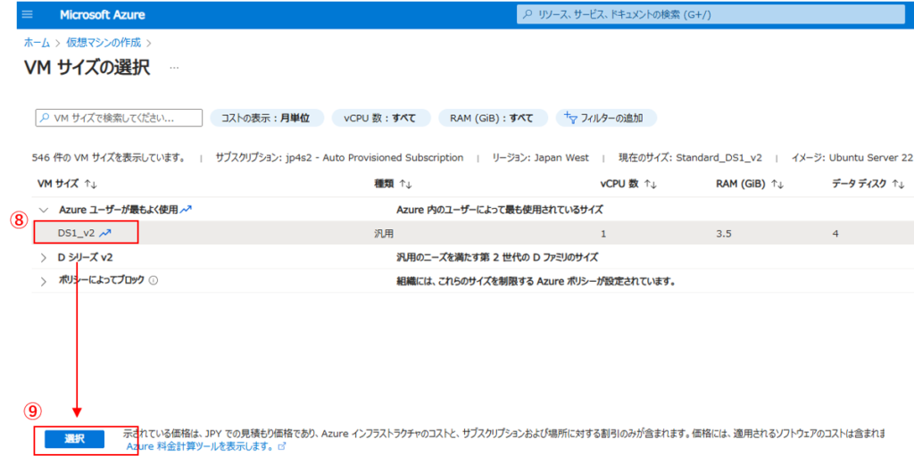
Task: Click the magnifier icon in VM サイズ search
Action: point(45,118)
